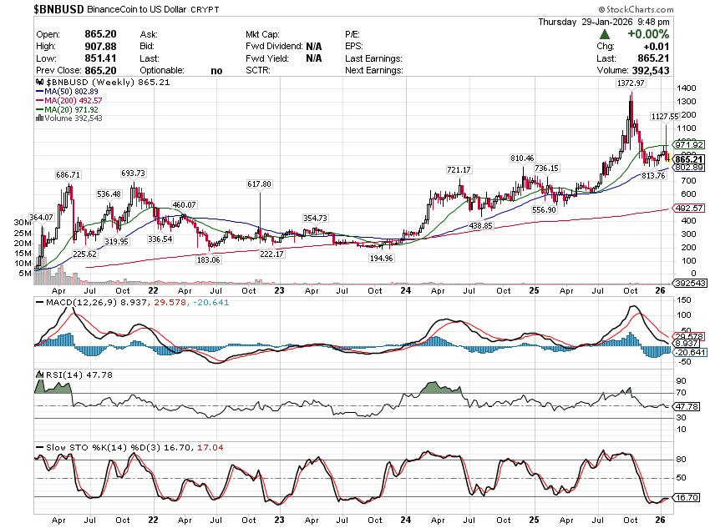Click the 971.92 MA(20) axis tag
710x528 pixels.
click(693, 144)
